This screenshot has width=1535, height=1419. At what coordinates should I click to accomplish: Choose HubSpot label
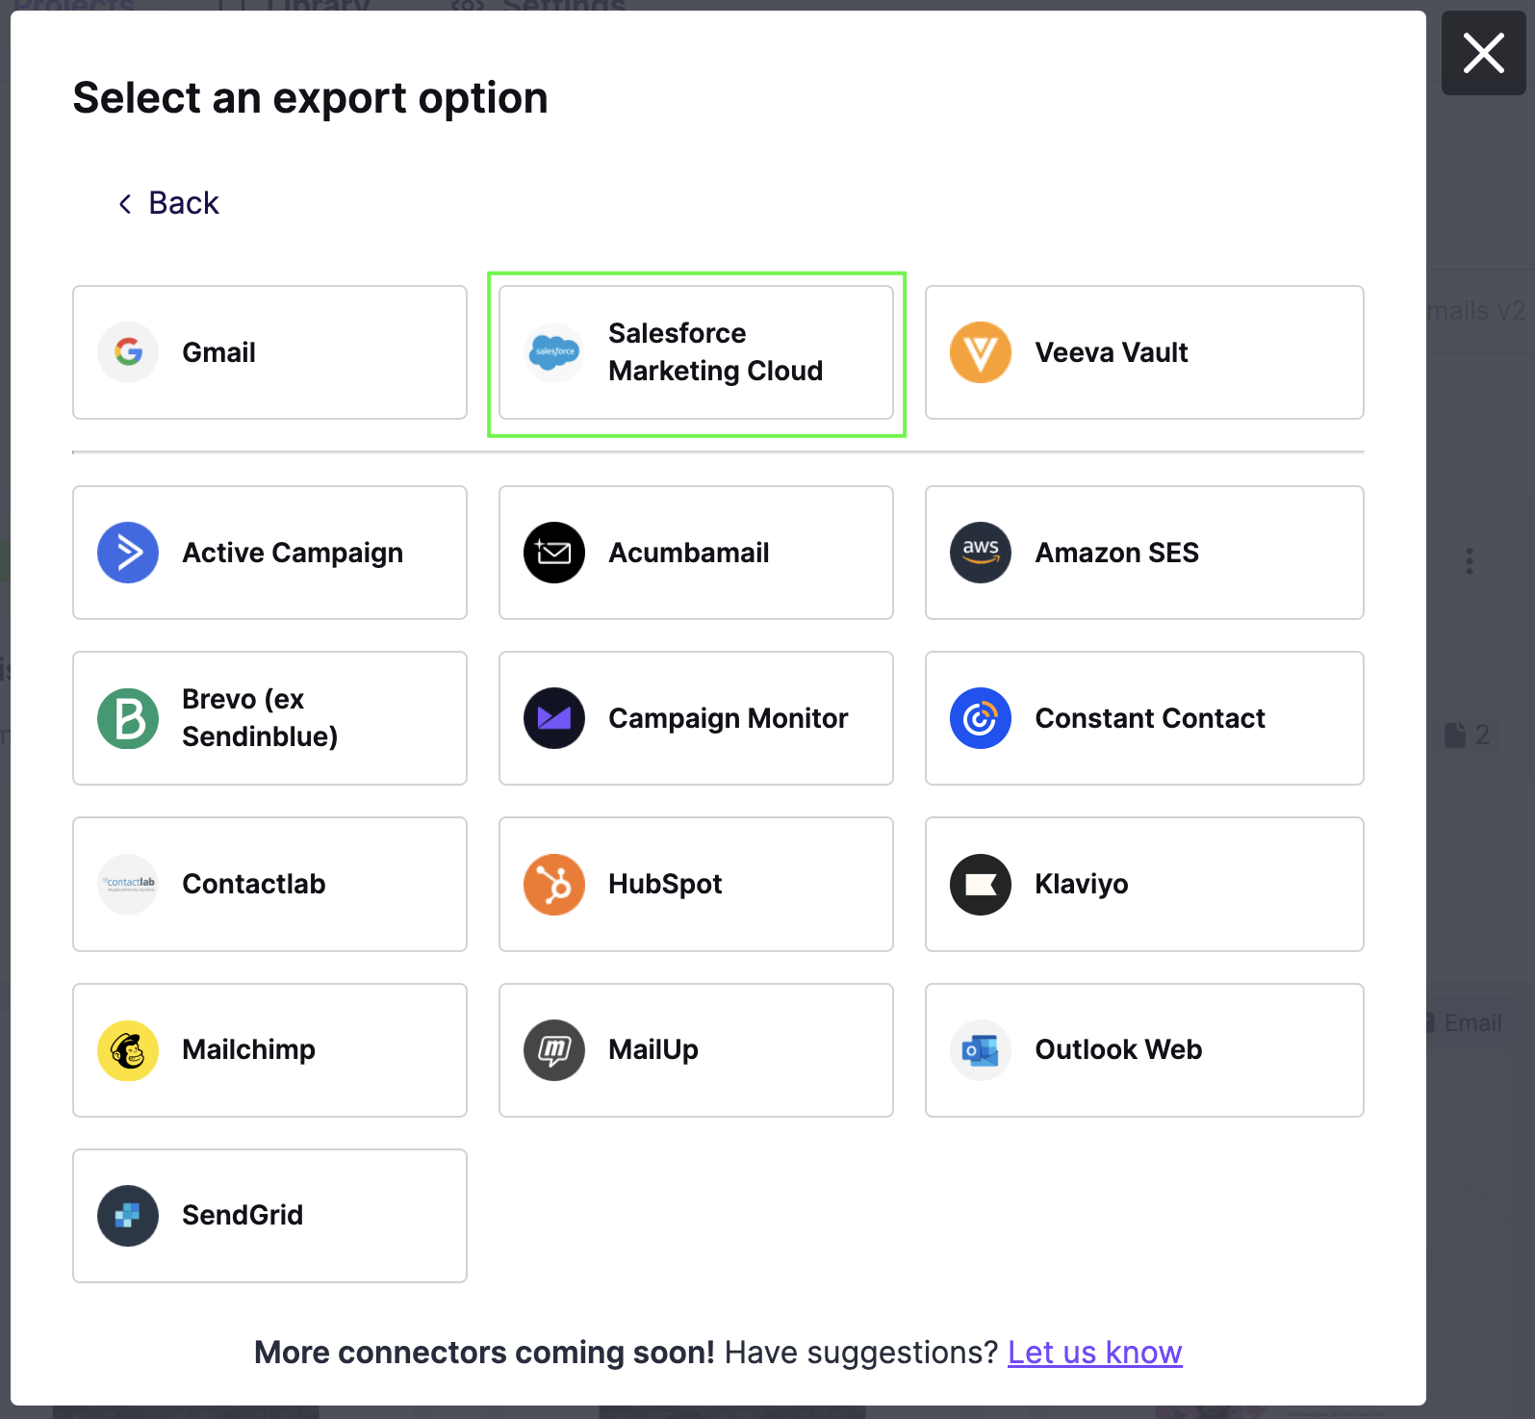click(665, 885)
